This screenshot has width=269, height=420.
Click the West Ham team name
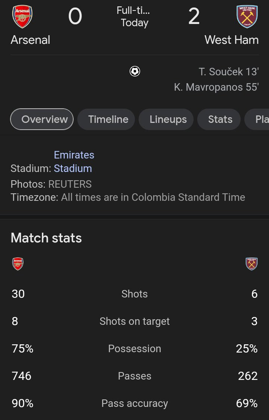[x=232, y=40]
